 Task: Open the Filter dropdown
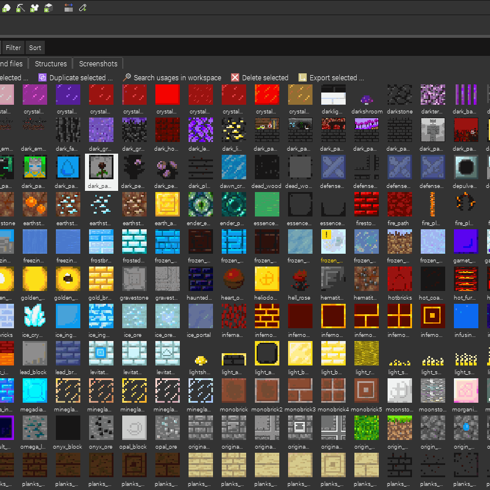pyautogui.click(x=13, y=48)
